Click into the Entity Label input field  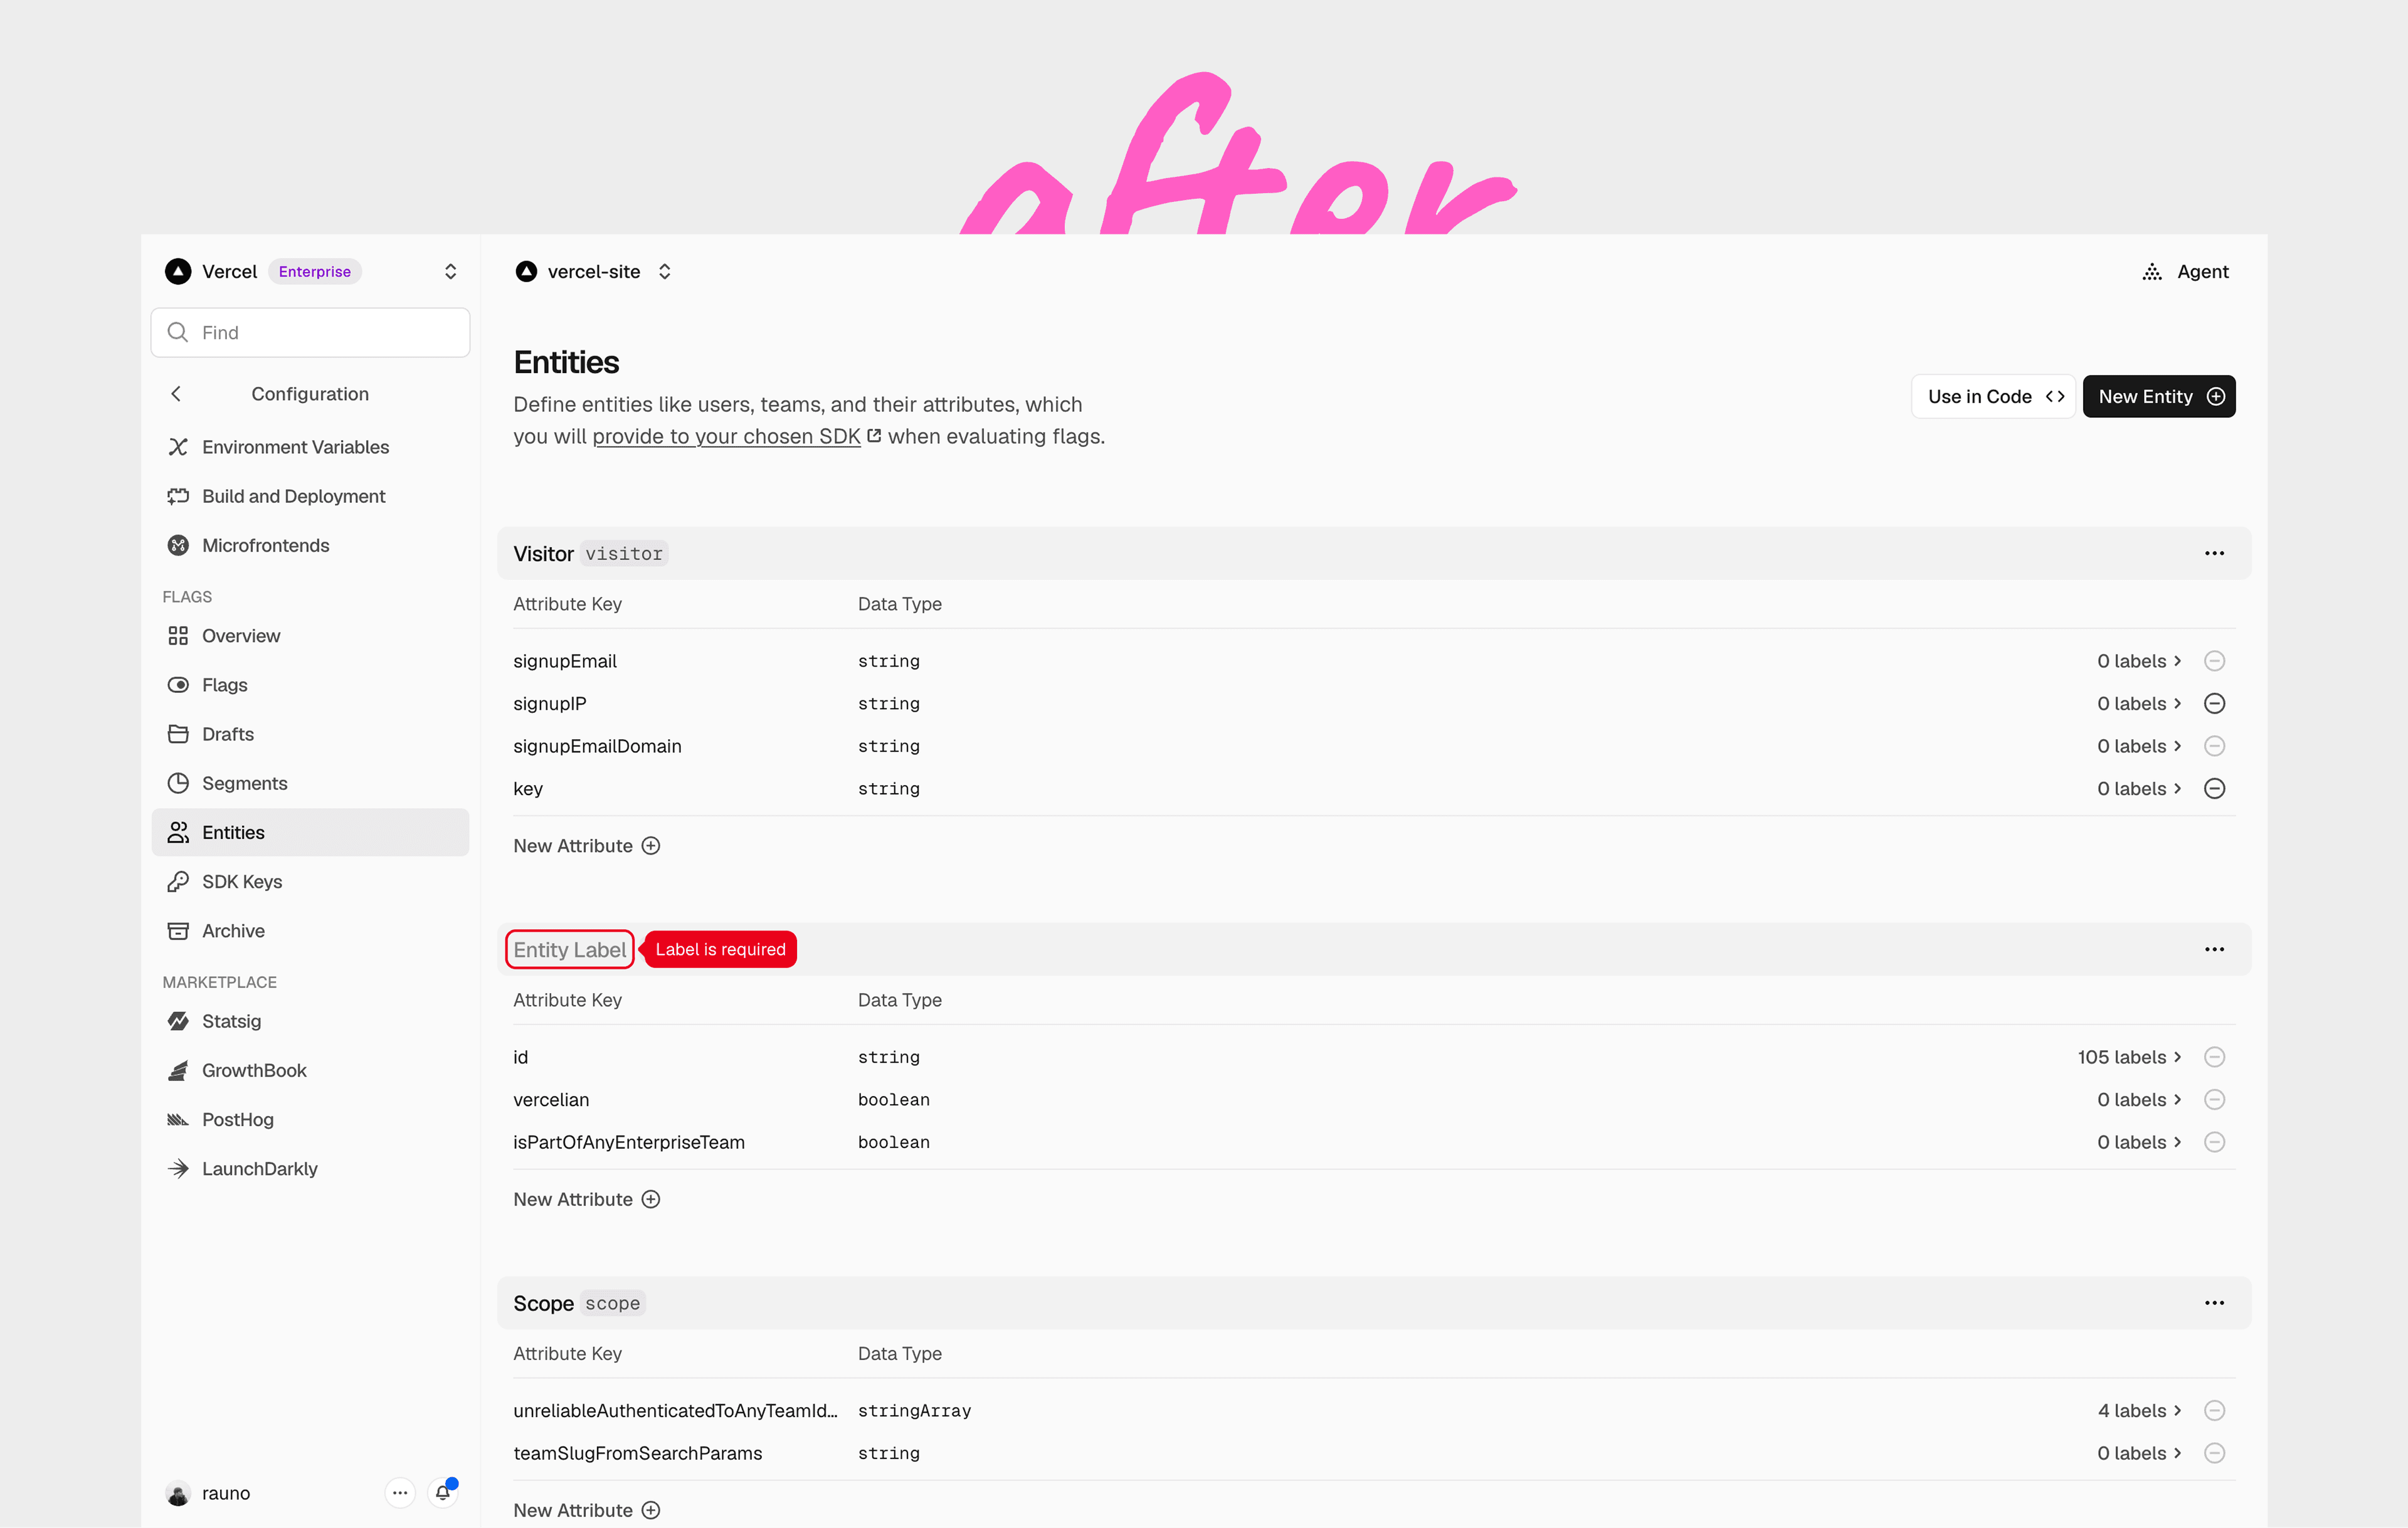570,950
